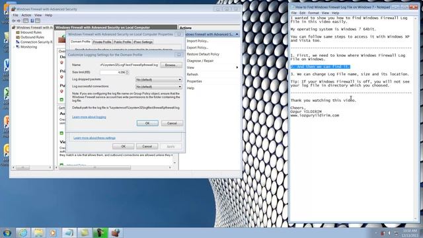The image size is (423, 238).
Task: Click OK in the Properties dialog
Action: (x=124, y=146)
